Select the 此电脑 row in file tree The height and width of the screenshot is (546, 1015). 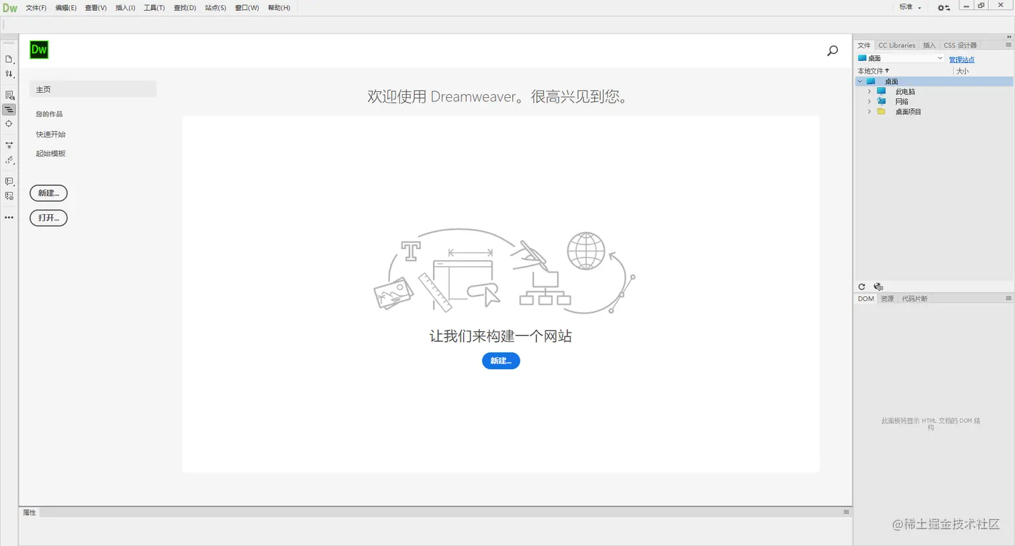coord(934,91)
